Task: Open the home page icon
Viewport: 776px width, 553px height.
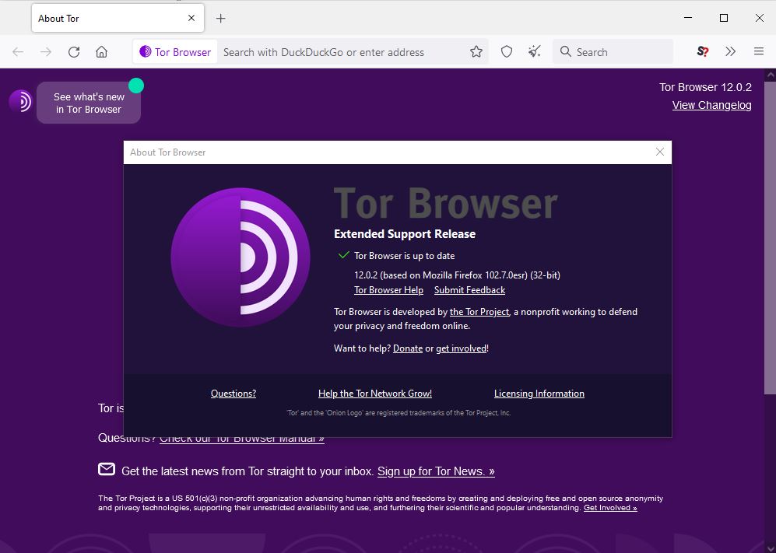Action: pyautogui.click(x=101, y=52)
